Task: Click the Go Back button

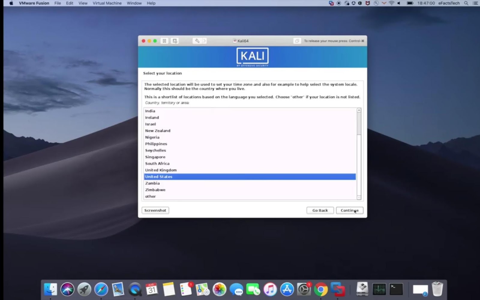Action: (320, 210)
